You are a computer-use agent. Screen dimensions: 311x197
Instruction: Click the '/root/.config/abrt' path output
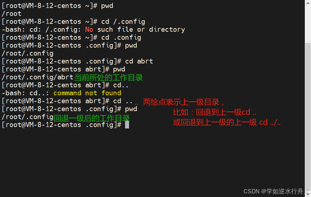click(37, 77)
